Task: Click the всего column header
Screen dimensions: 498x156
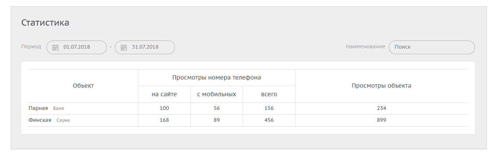Action: coord(269,94)
